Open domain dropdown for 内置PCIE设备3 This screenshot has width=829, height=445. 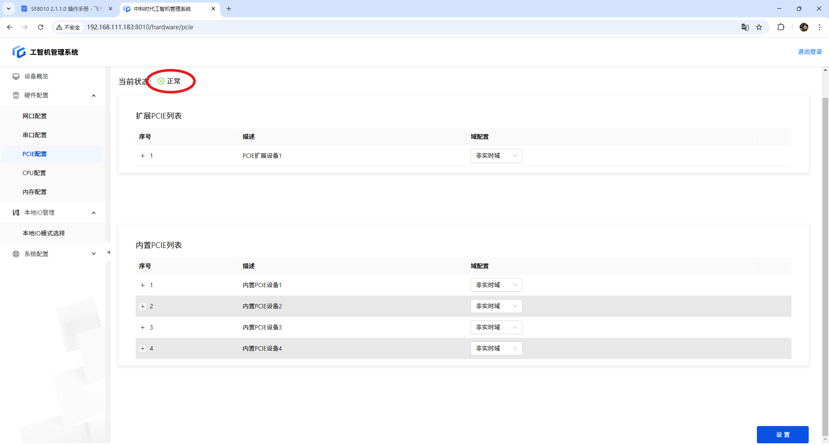496,327
